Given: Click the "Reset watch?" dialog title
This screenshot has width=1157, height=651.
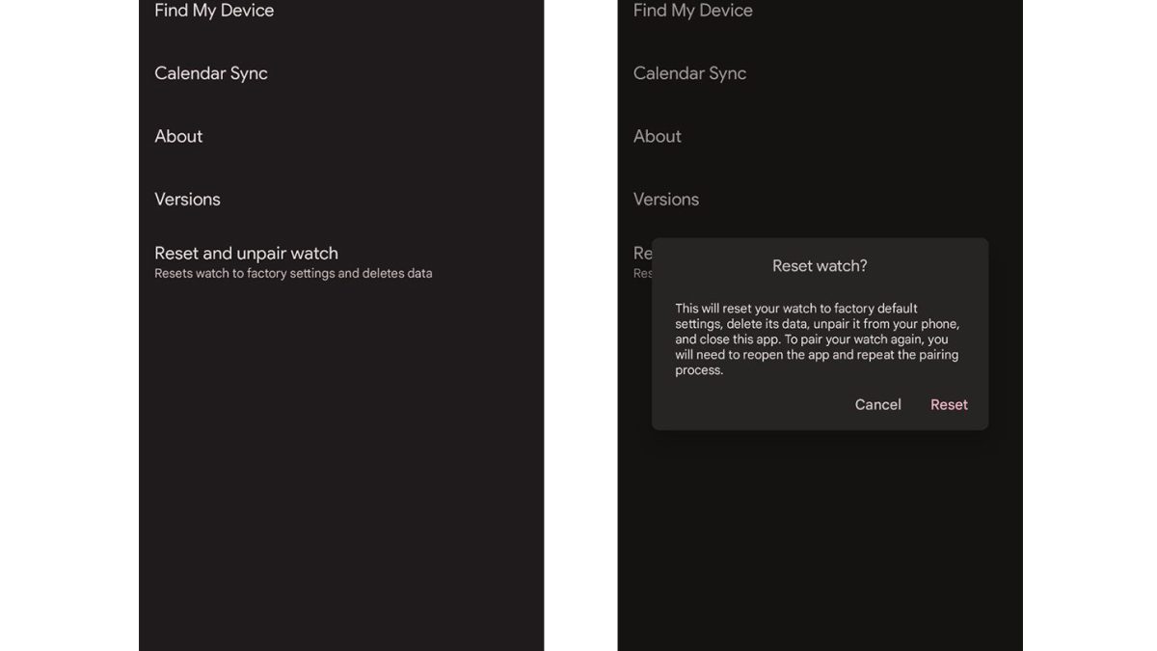Looking at the screenshot, I should point(820,266).
